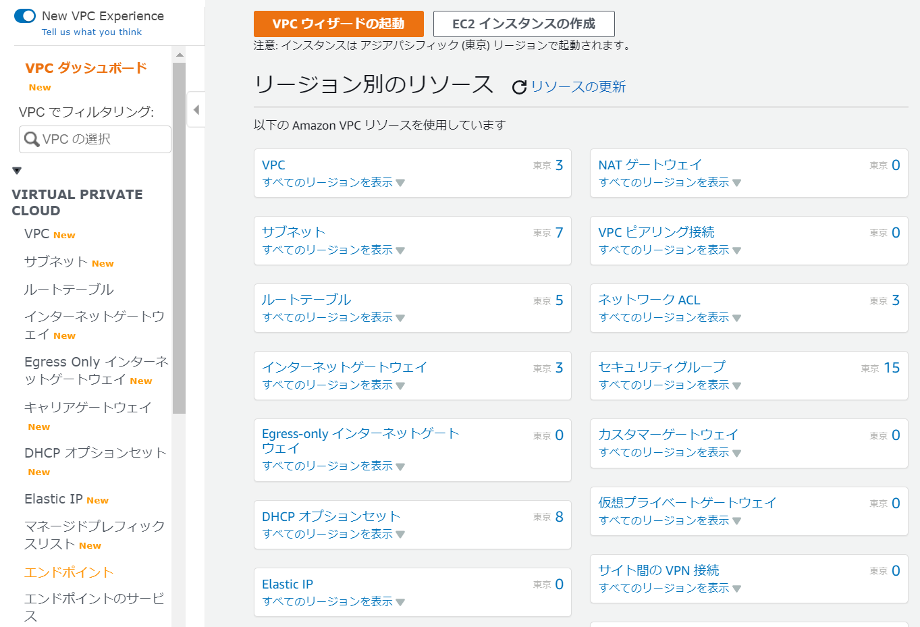This screenshot has width=920, height=627.
Task: Open Elastic IP in the sidebar
Action: coord(53,499)
